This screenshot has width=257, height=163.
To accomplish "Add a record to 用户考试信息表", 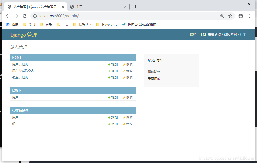I will click(113, 71).
